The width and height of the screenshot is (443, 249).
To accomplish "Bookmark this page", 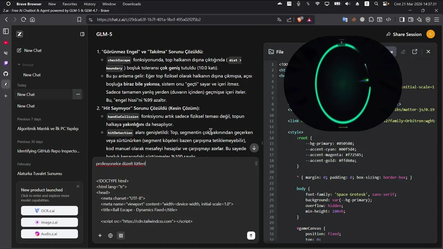I will 79,20.
